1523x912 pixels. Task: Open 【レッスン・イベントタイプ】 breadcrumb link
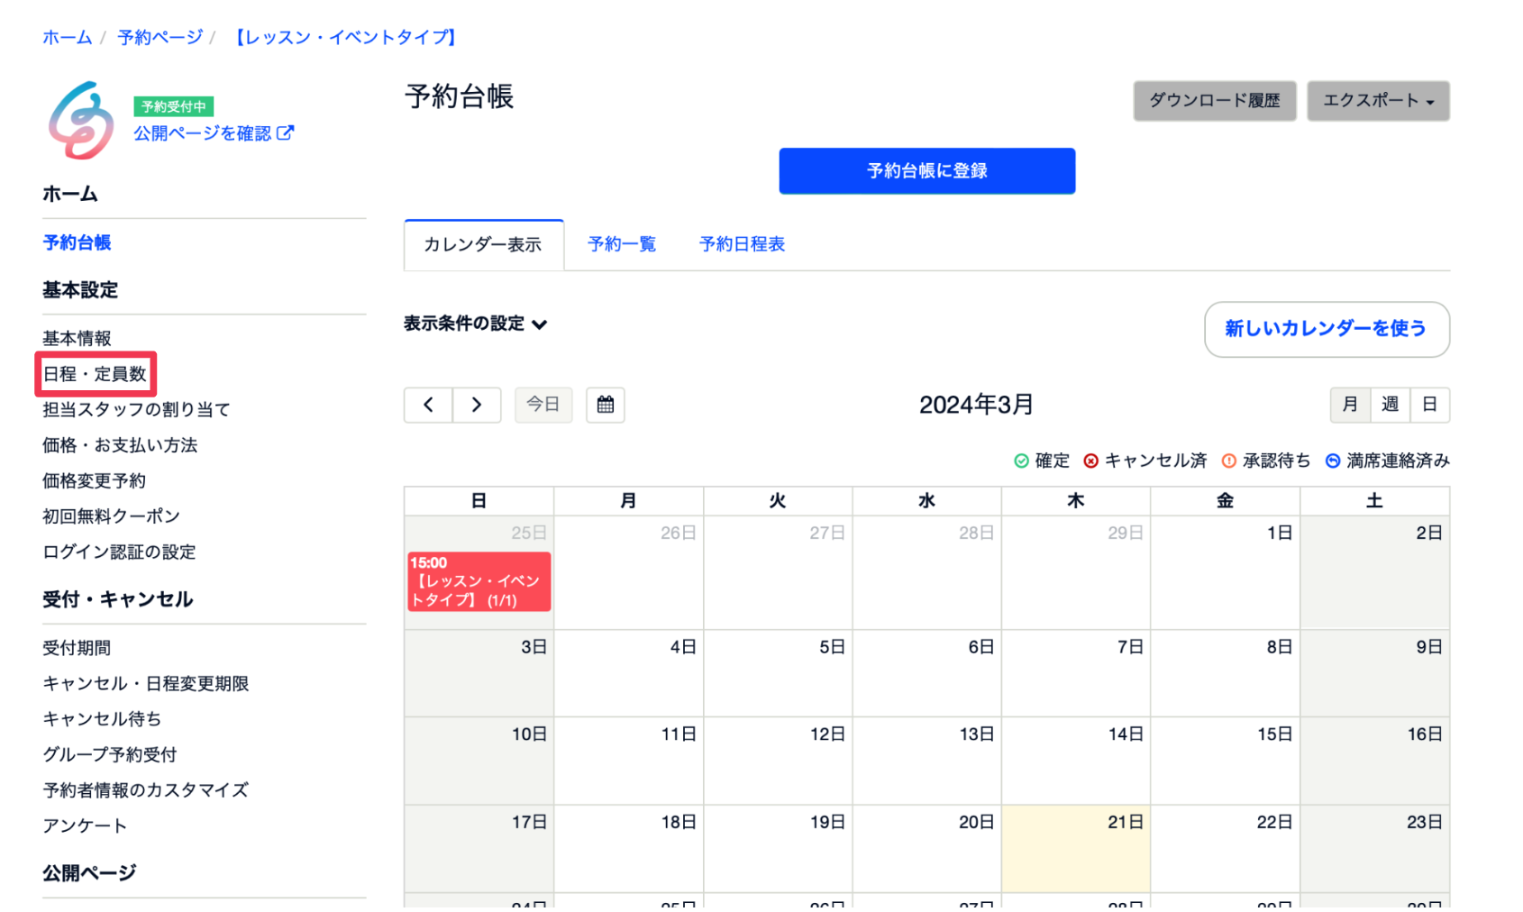[345, 37]
